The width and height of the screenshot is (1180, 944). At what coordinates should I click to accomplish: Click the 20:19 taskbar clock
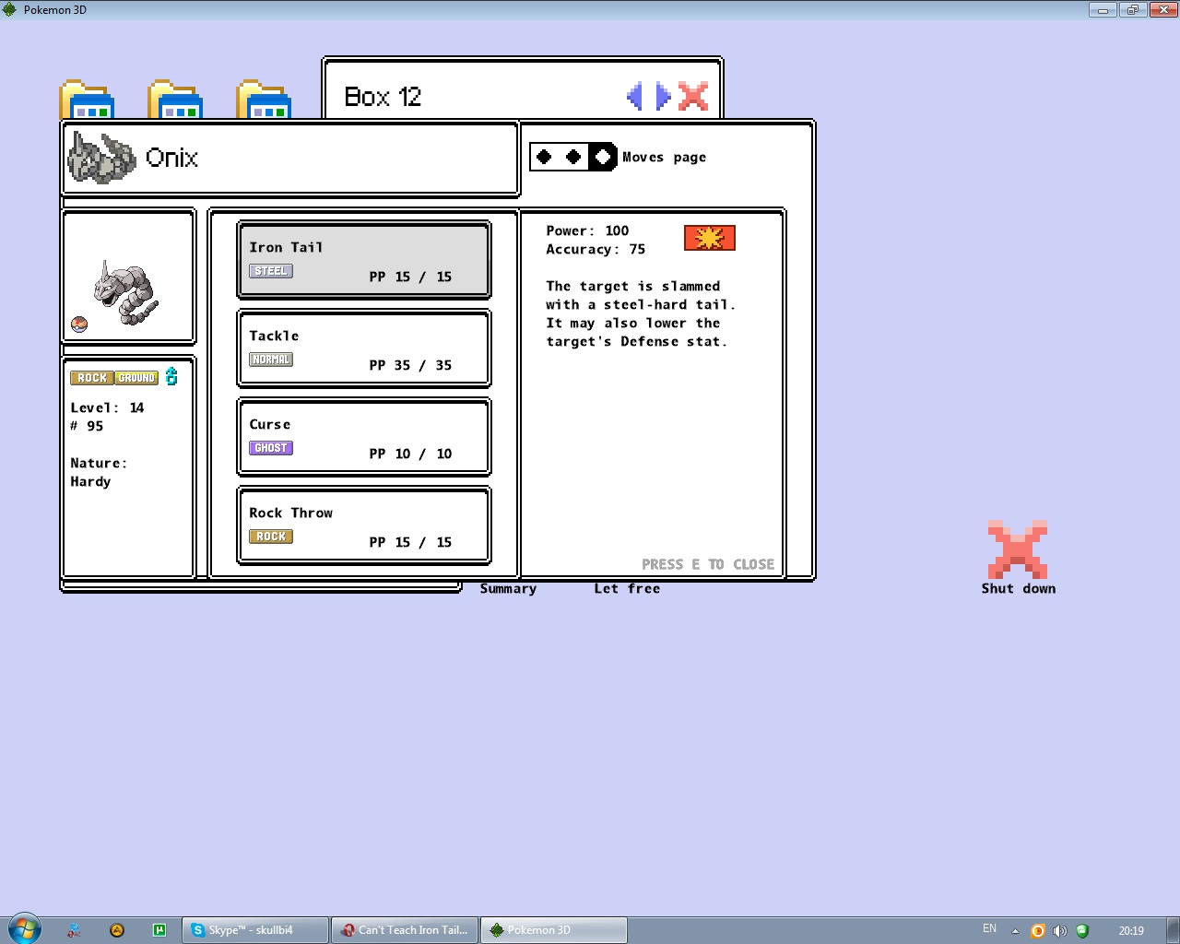[x=1131, y=931]
